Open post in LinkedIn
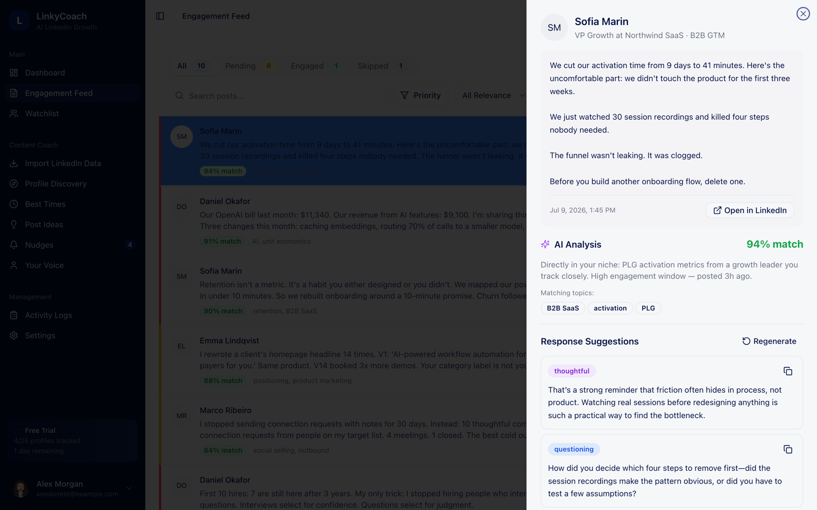 (750, 210)
